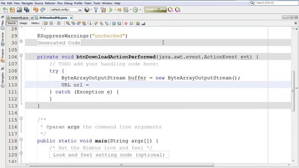
Task: Run project with green play icon
Action: pos(111,10)
